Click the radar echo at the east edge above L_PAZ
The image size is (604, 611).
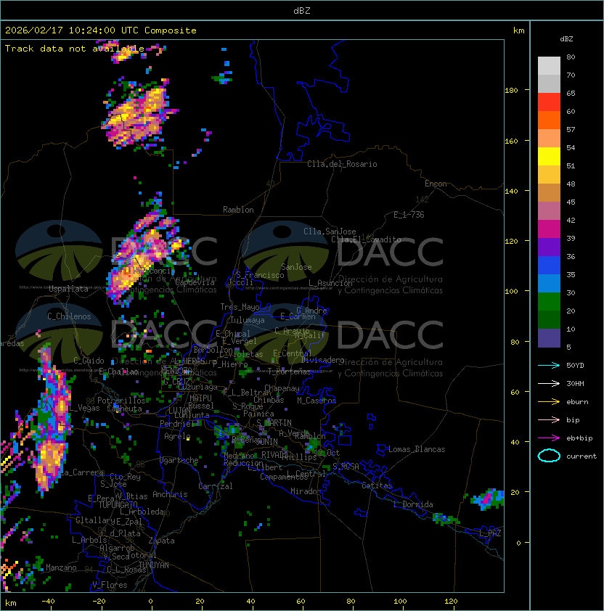point(488,499)
